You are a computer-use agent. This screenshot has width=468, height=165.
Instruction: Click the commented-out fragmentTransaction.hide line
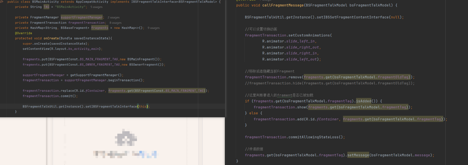tap(329, 83)
